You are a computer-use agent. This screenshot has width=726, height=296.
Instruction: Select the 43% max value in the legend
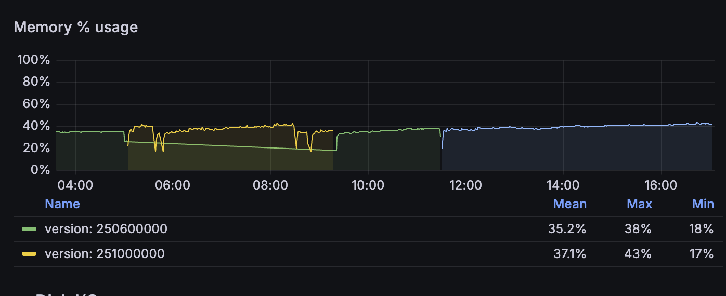coord(640,254)
